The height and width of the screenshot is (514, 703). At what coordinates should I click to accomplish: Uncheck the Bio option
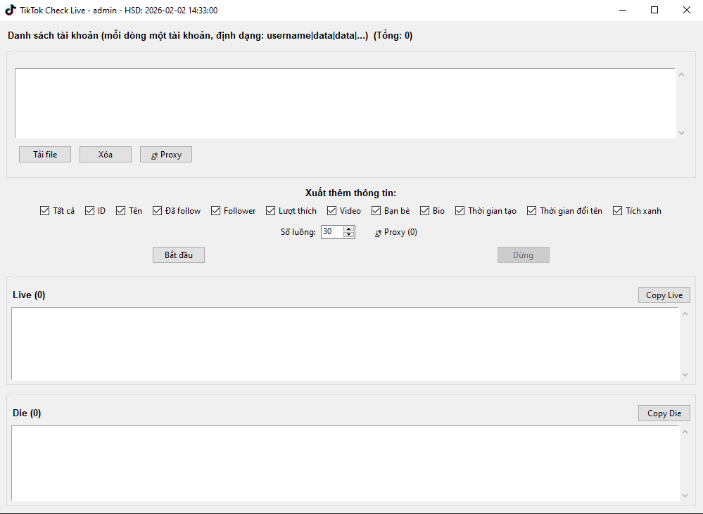(425, 211)
